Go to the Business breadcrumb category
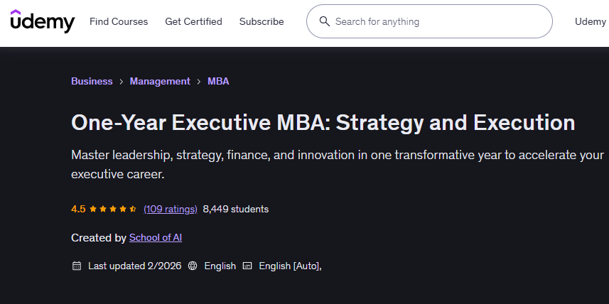Image resolution: width=609 pixels, height=304 pixels. (92, 81)
